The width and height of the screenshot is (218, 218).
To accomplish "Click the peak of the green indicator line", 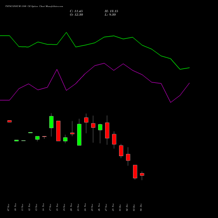I will click(66, 33).
